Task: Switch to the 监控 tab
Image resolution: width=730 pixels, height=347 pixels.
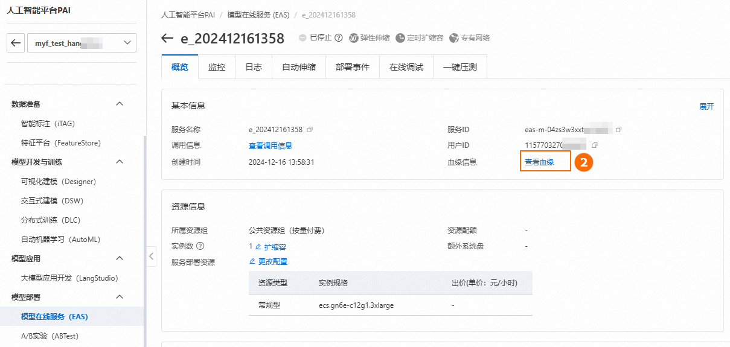Action: point(217,67)
